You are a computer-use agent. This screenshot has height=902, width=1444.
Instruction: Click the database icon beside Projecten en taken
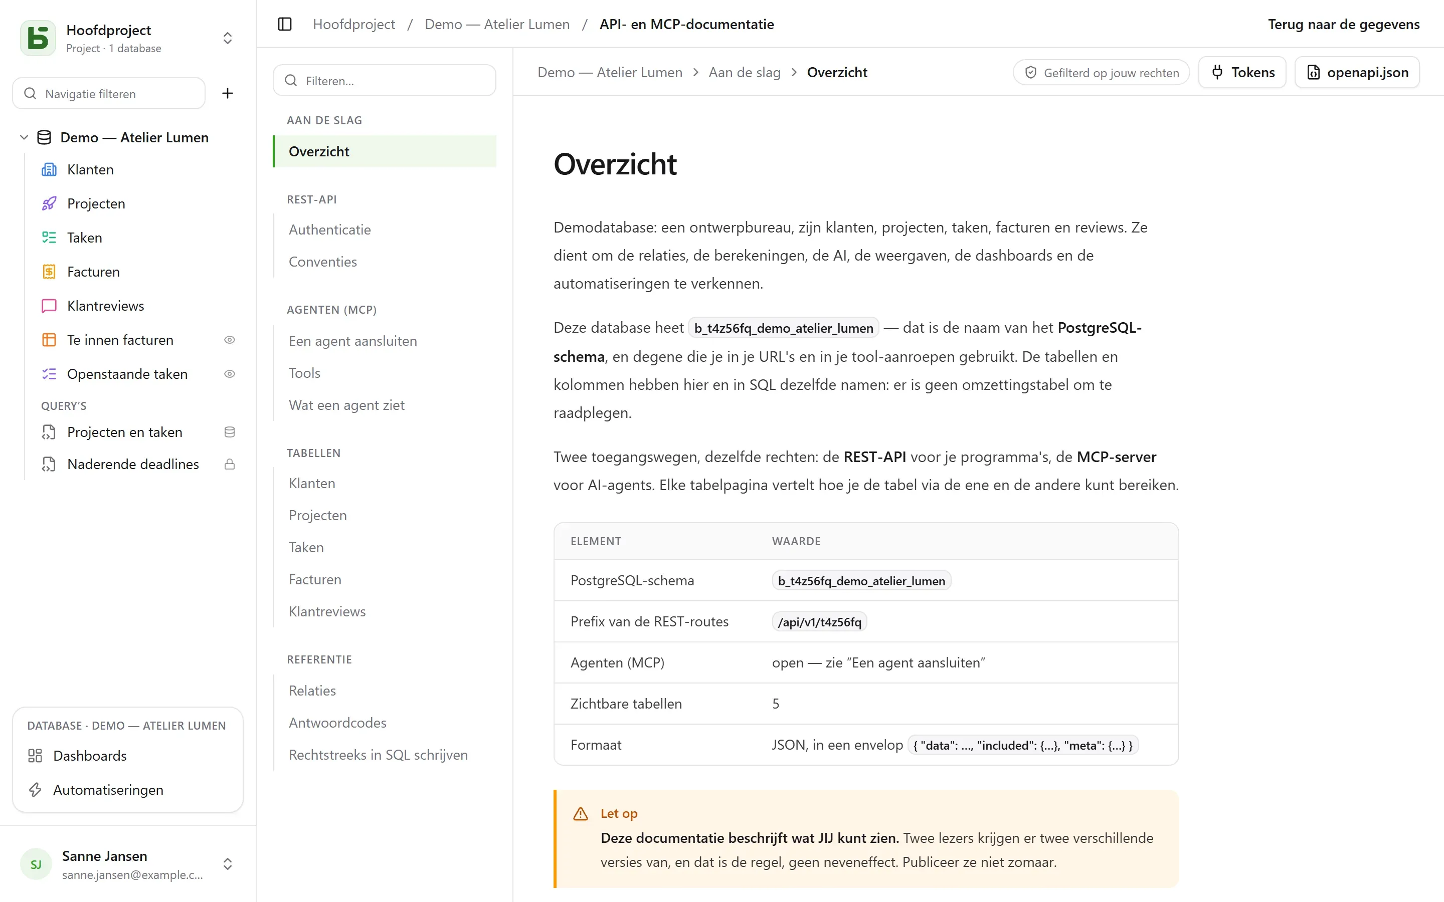click(229, 432)
